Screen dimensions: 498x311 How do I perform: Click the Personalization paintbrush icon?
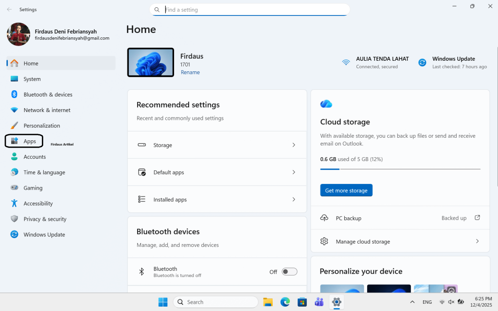14,125
